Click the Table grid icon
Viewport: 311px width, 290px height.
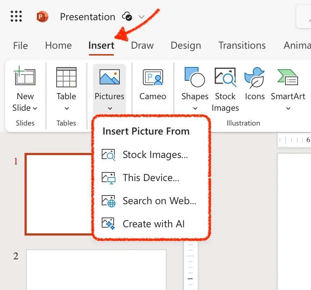[x=66, y=77]
